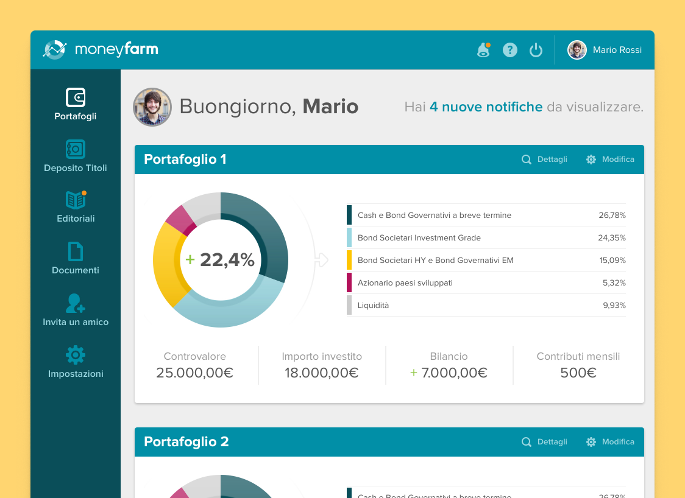Click the power logout icon

[536, 50]
